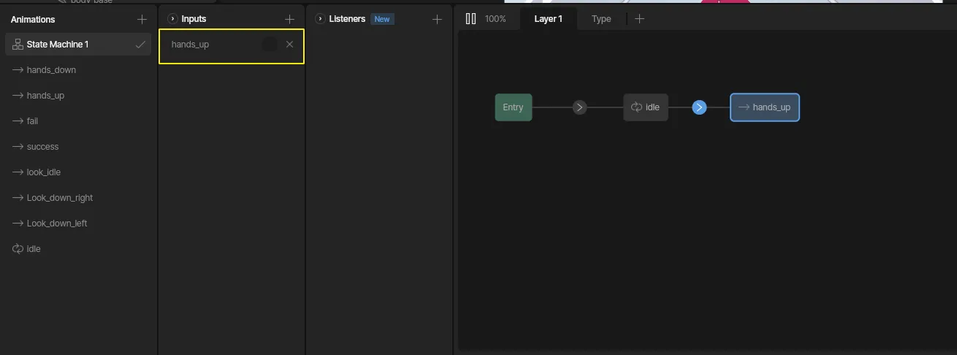
Task: Select the hands_up state node in graph
Action: coord(764,107)
